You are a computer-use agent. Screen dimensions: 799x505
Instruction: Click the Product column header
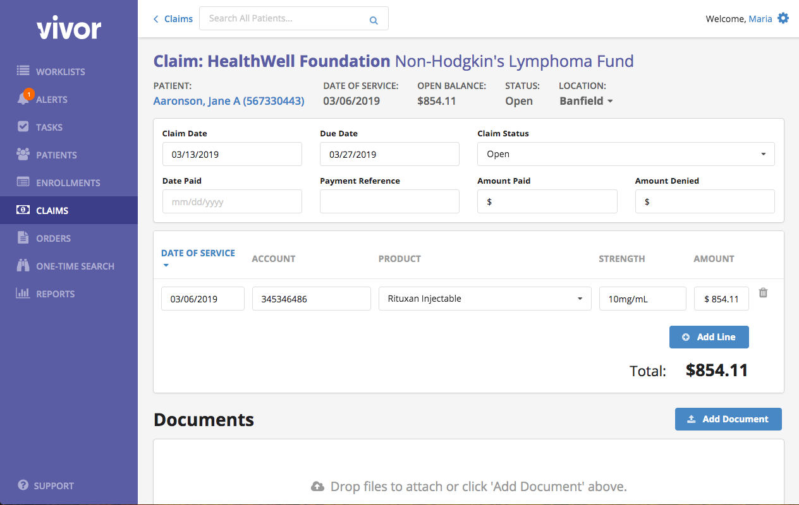point(399,259)
